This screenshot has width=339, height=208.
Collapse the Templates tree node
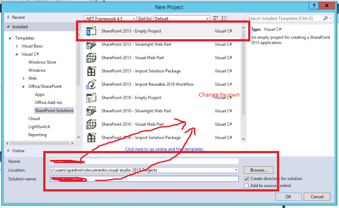[10, 38]
